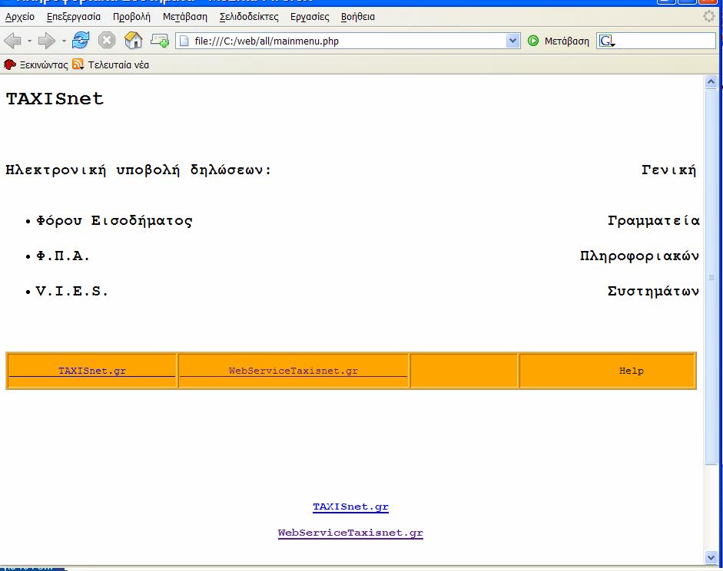Click WebServiceTaxisnet.gr link in orange table
The width and height of the screenshot is (723, 571).
pyautogui.click(x=294, y=371)
